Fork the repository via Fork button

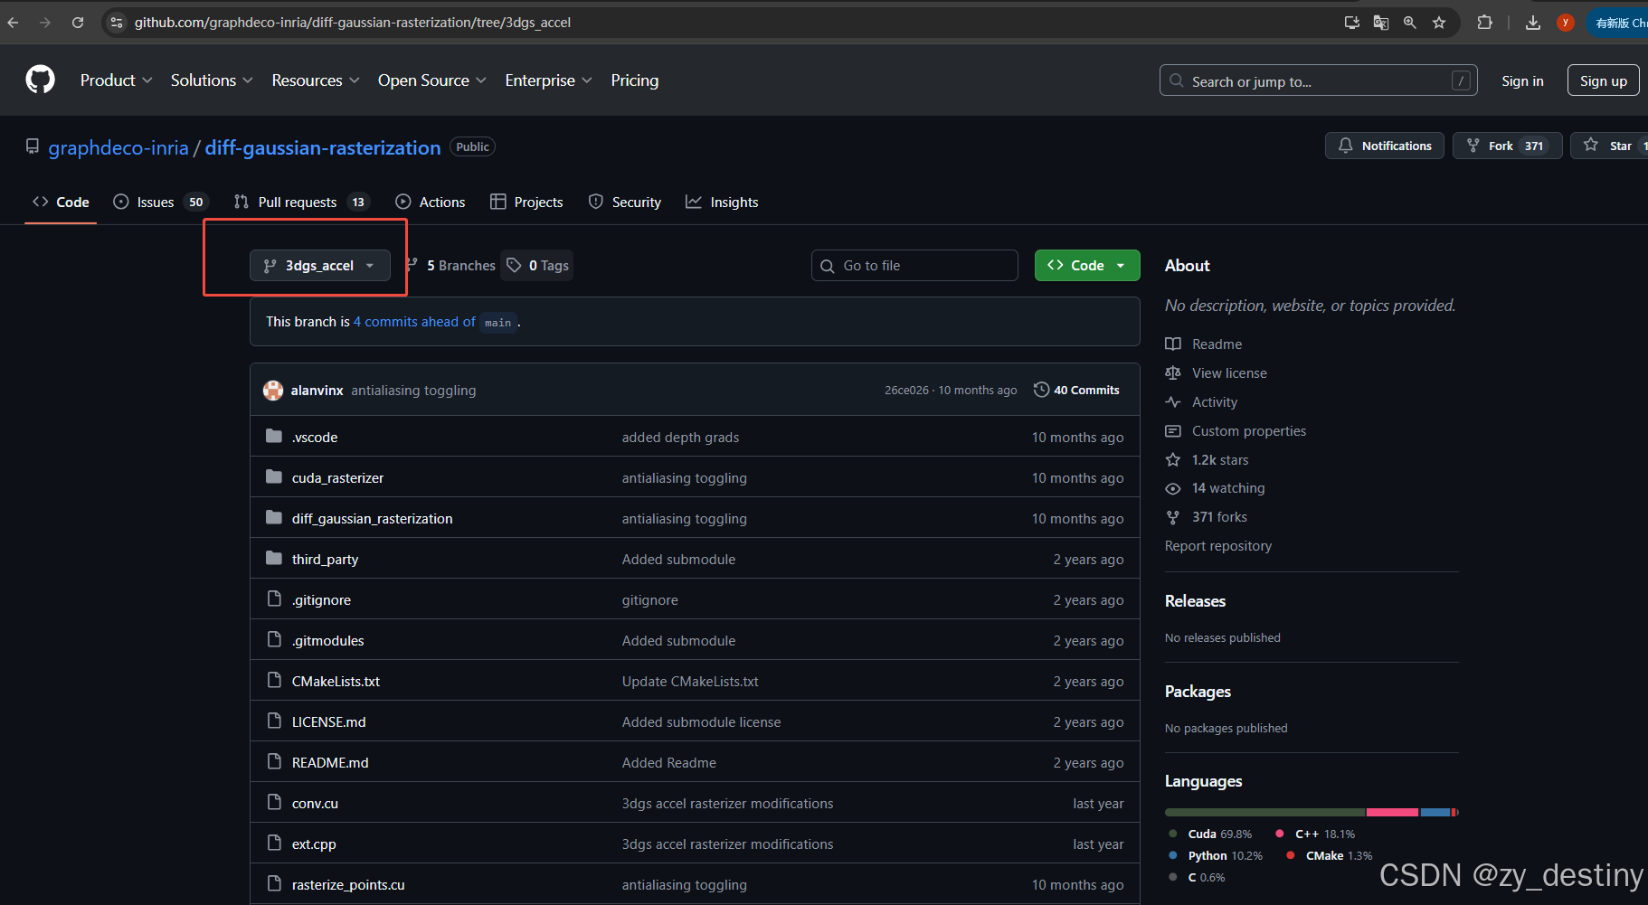[1507, 146]
